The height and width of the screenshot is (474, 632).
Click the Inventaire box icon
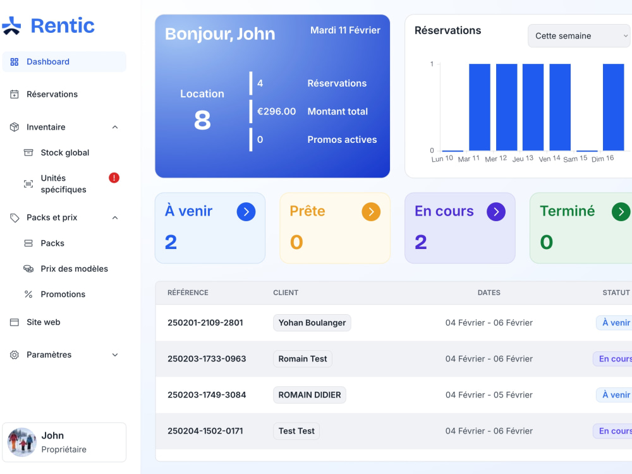pyautogui.click(x=15, y=127)
